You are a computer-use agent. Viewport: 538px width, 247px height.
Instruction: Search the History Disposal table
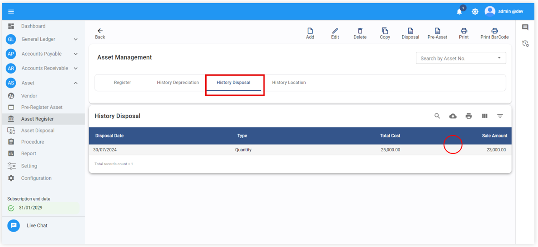[x=437, y=116]
